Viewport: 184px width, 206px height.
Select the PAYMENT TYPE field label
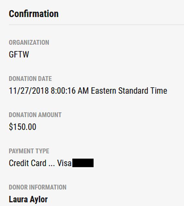click(29, 151)
